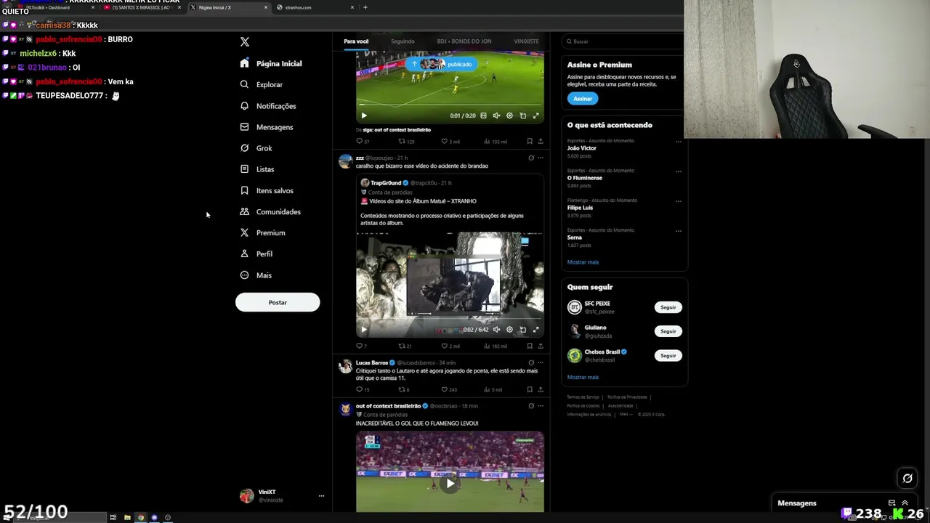This screenshot has height=523, width=930.
Task: Open Grok floating button at bottom right
Action: pyautogui.click(x=907, y=478)
